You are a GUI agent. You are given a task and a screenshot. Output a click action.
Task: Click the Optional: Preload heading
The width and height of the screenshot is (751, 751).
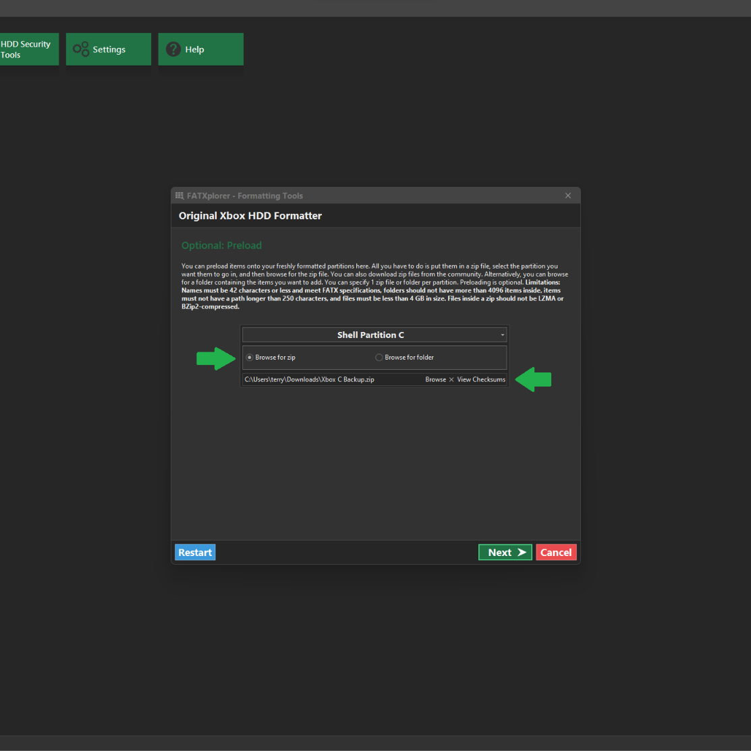click(x=221, y=245)
